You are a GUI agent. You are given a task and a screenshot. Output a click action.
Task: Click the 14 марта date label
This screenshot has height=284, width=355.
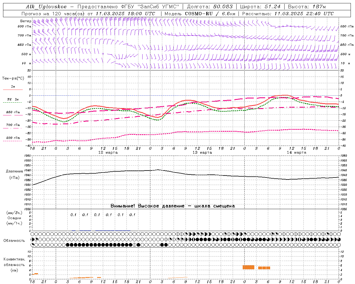click(296, 153)
